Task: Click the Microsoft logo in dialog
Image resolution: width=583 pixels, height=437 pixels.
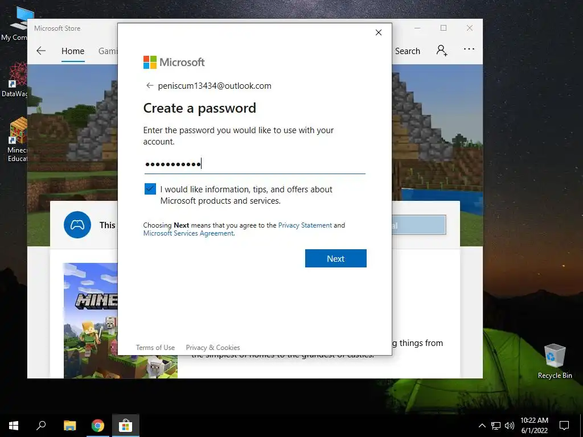Action: (174, 62)
